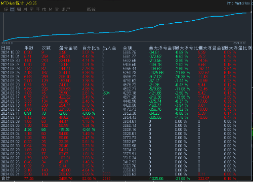
Task: Open the 币 currency tab
Action: point(44,9)
